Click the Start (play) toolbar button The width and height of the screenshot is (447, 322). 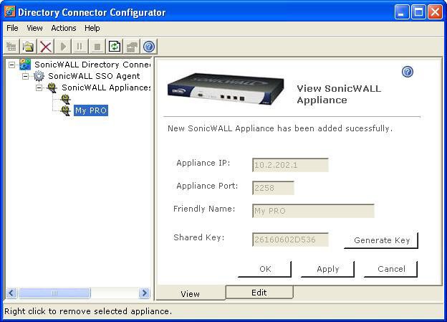tap(63, 47)
